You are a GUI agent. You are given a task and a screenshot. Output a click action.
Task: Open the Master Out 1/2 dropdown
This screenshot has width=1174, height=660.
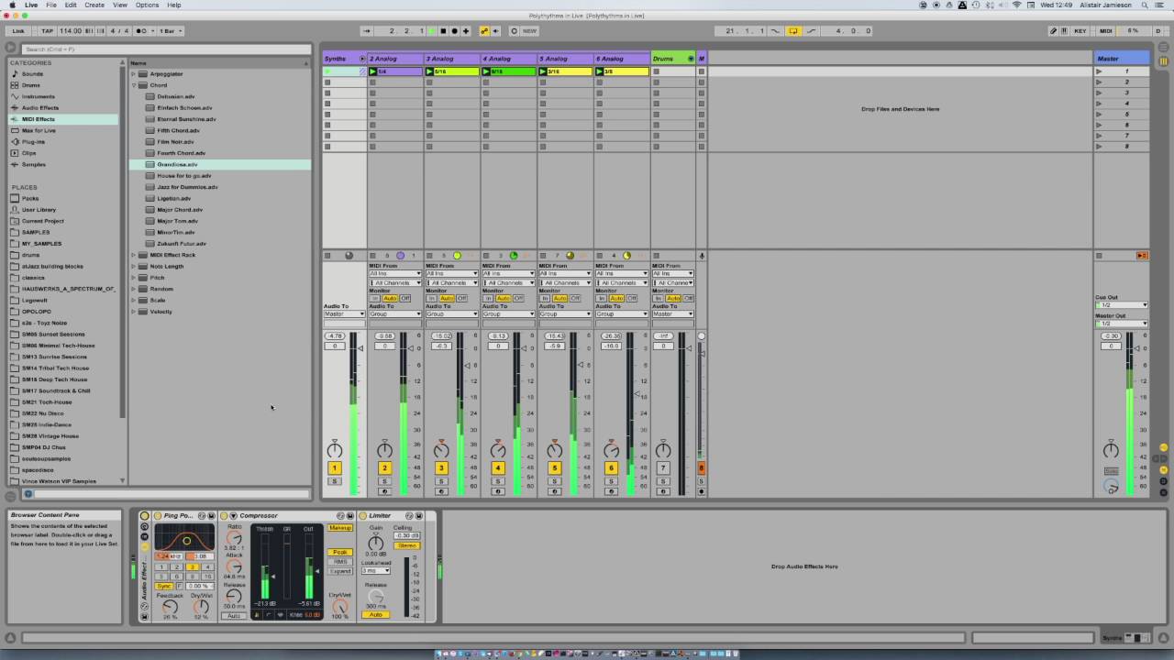tap(1122, 324)
